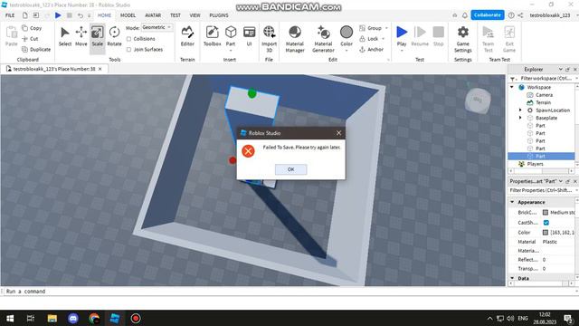This screenshot has height=326, width=579.
Task: Select Camera in the Explorer tree
Action: [544, 95]
